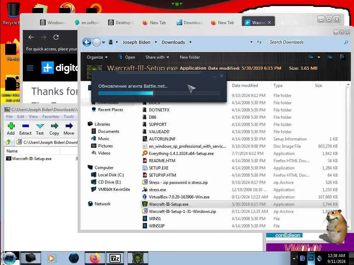This screenshot has height=265, width=354.
Task: Click Battle.net update progress bar
Action: click(159, 93)
